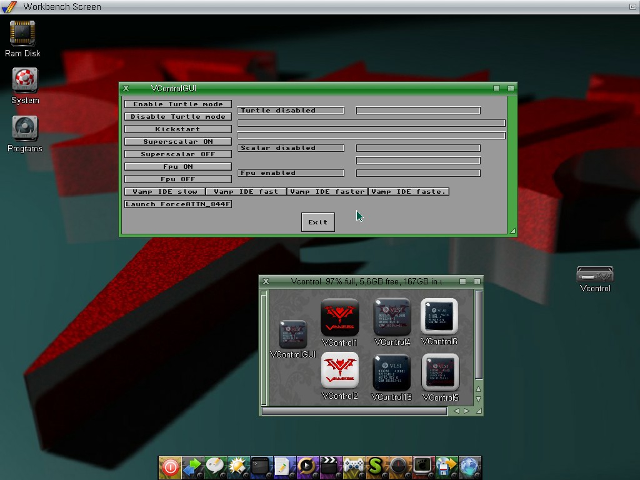Turn Superscalar ON

pyautogui.click(x=178, y=142)
